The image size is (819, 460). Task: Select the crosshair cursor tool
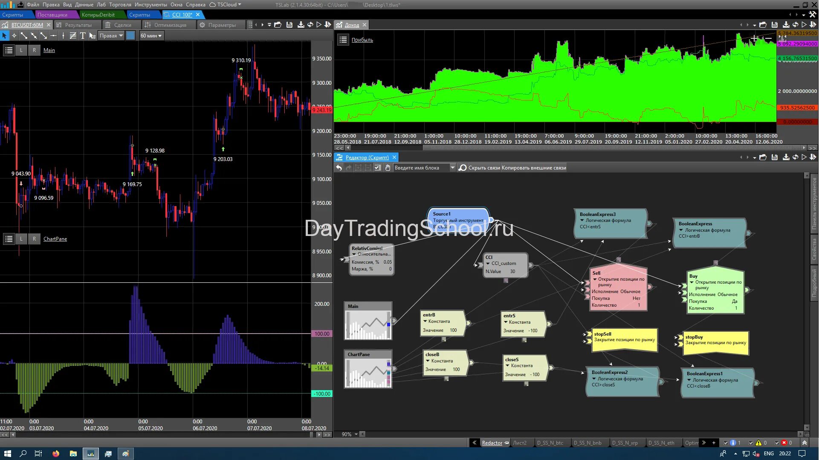(14, 36)
